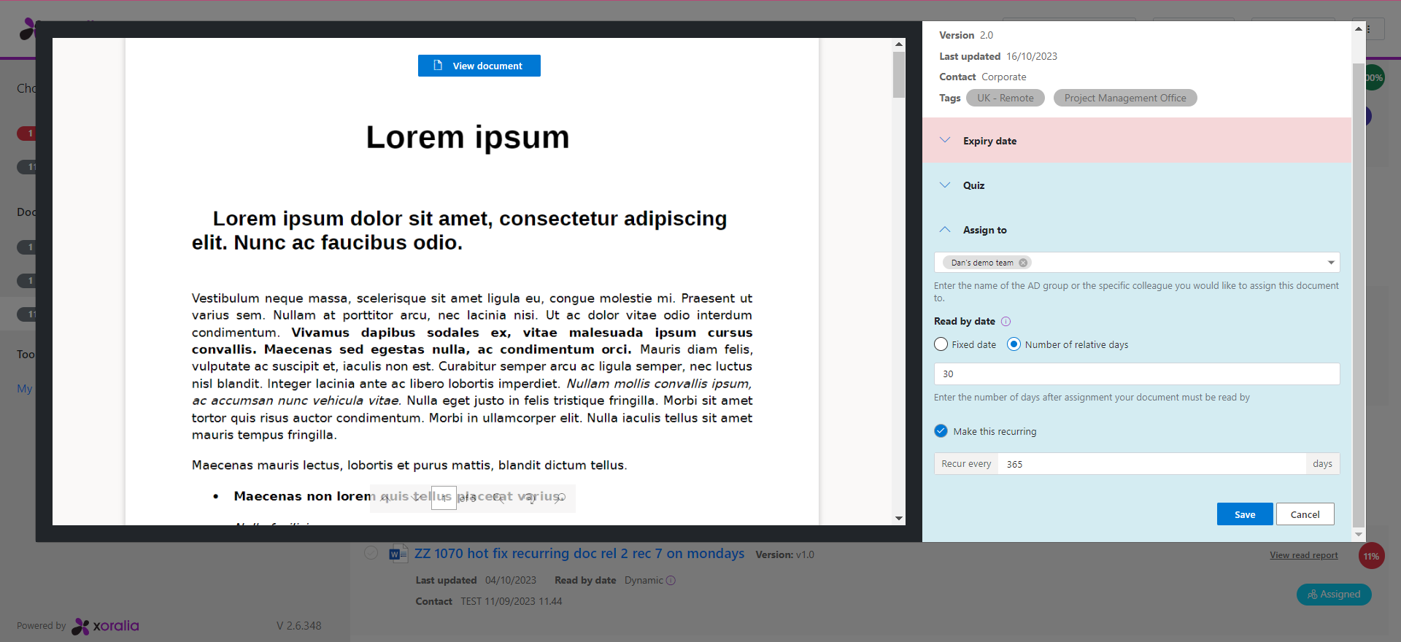
Task: Click the Contact Corporate value
Action: [1003, 77]
